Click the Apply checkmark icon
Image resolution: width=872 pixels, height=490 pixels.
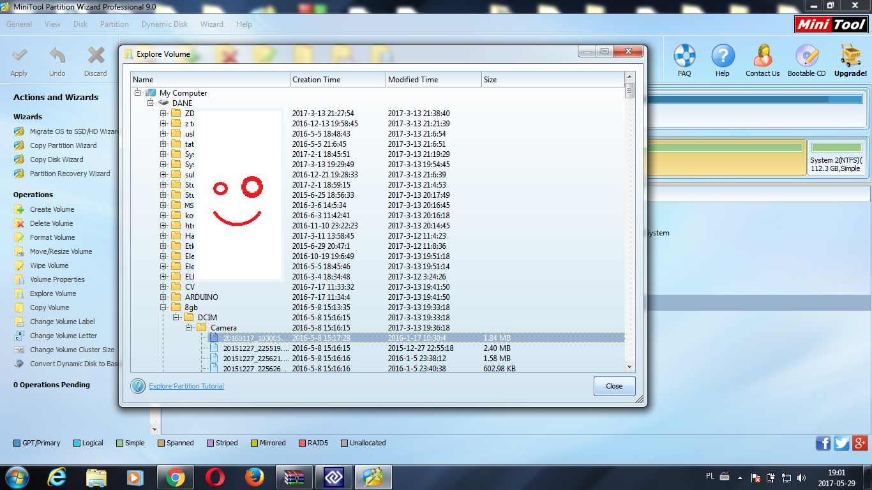pyautogui.click(x=20, y=56)
